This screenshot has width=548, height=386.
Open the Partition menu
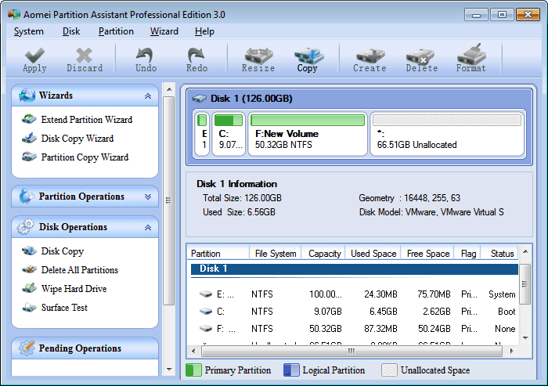(116, 31)
